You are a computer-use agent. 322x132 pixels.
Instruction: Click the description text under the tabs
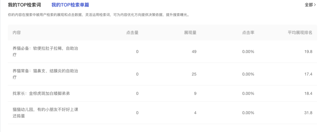(98, 15)
